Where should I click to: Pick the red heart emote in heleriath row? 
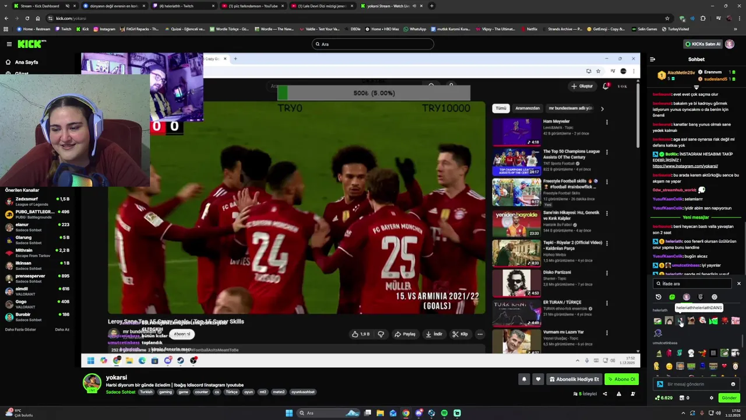(x=724, y=321)
